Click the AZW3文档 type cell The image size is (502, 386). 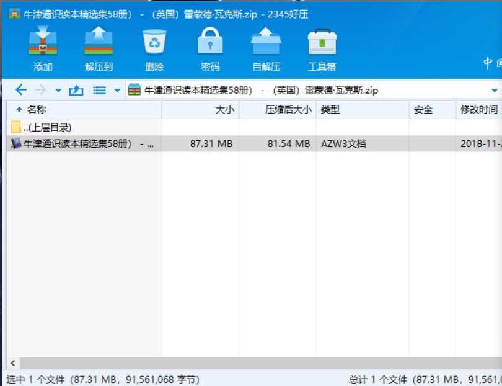pyautogui.click(x=343, y=143)
